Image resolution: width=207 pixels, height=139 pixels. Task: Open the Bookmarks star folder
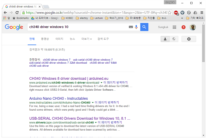(x=20, y=18)
